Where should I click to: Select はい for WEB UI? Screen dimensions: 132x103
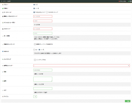tap(34, 50)
